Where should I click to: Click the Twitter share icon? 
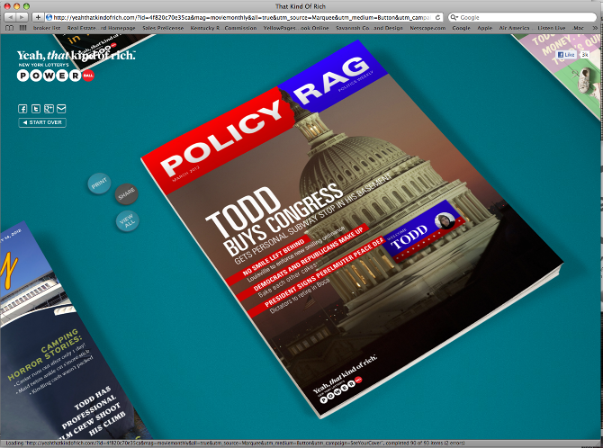36,109
